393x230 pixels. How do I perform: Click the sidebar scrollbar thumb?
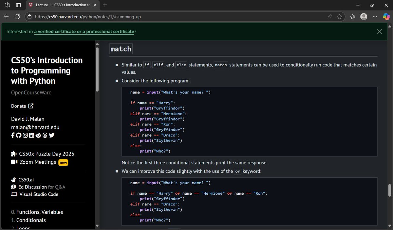coord(97,69)
